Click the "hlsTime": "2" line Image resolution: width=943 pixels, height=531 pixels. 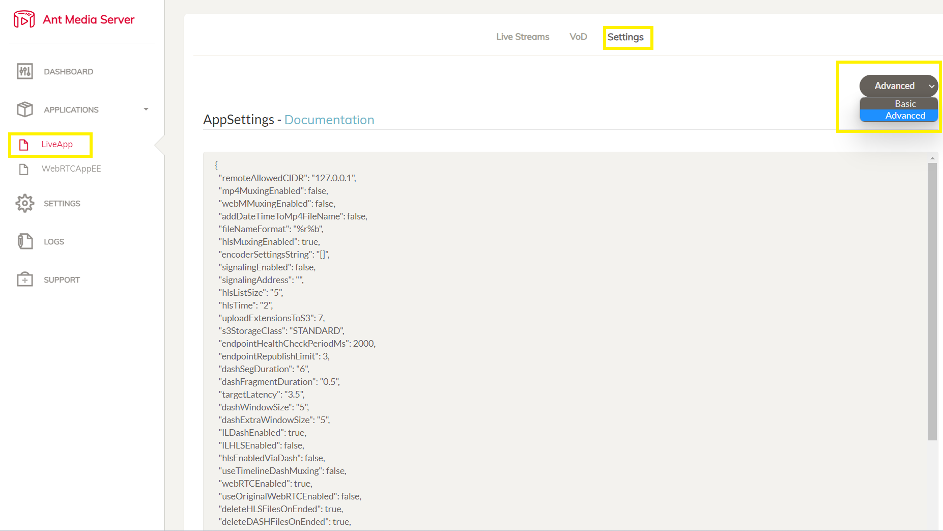tap(245, 305)
